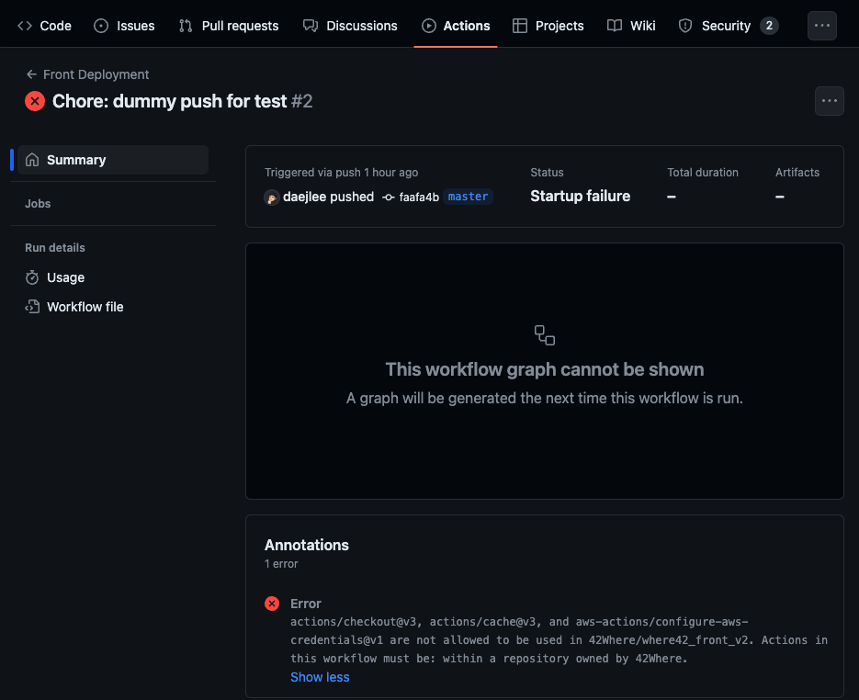Click 'This workflow graph cannot be shown'

tap(545, 369)
